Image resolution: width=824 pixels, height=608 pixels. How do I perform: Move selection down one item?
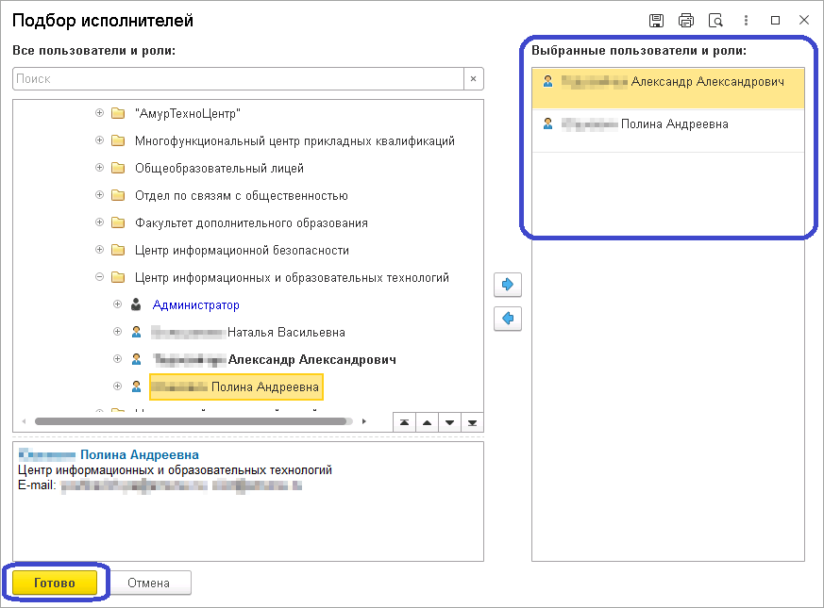pos(449,421)
